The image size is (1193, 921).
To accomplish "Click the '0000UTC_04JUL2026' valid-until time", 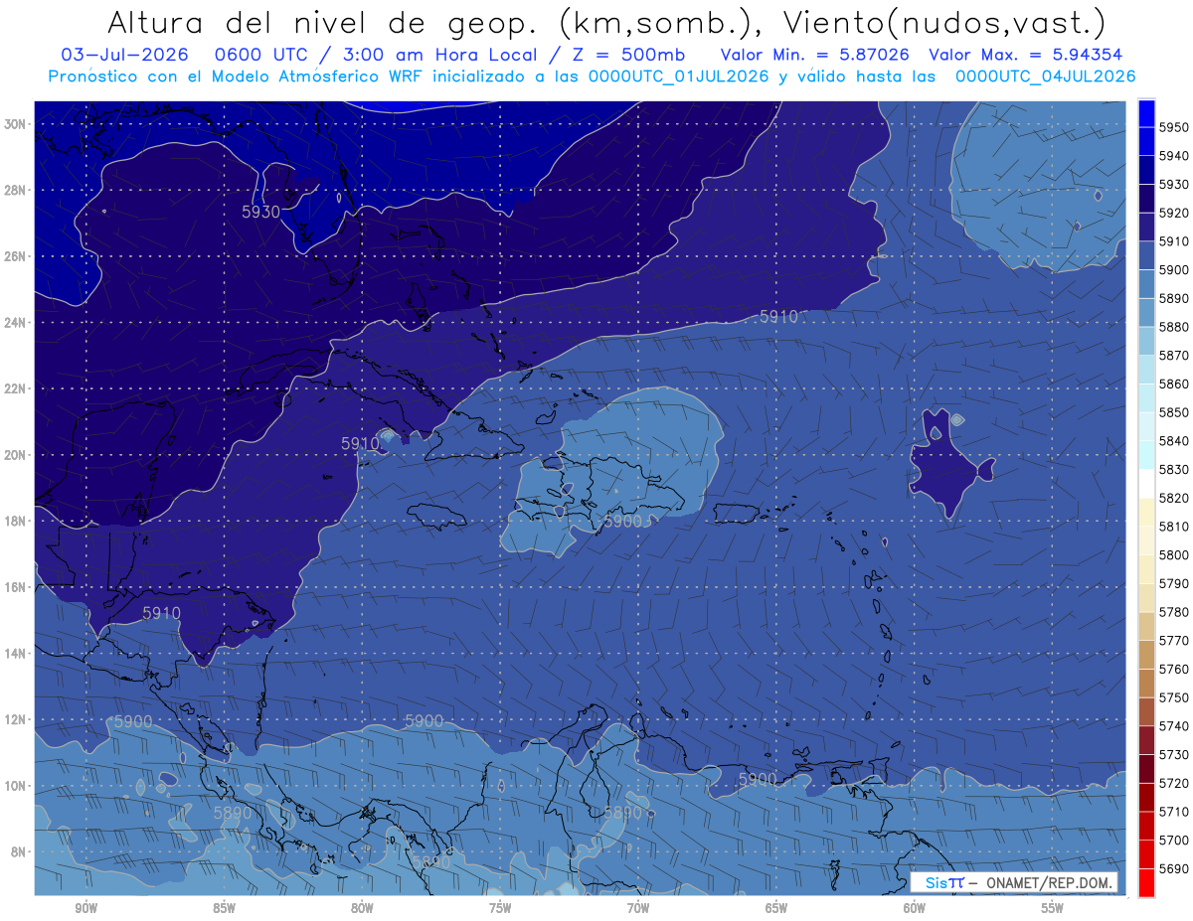I will 1045,77.
